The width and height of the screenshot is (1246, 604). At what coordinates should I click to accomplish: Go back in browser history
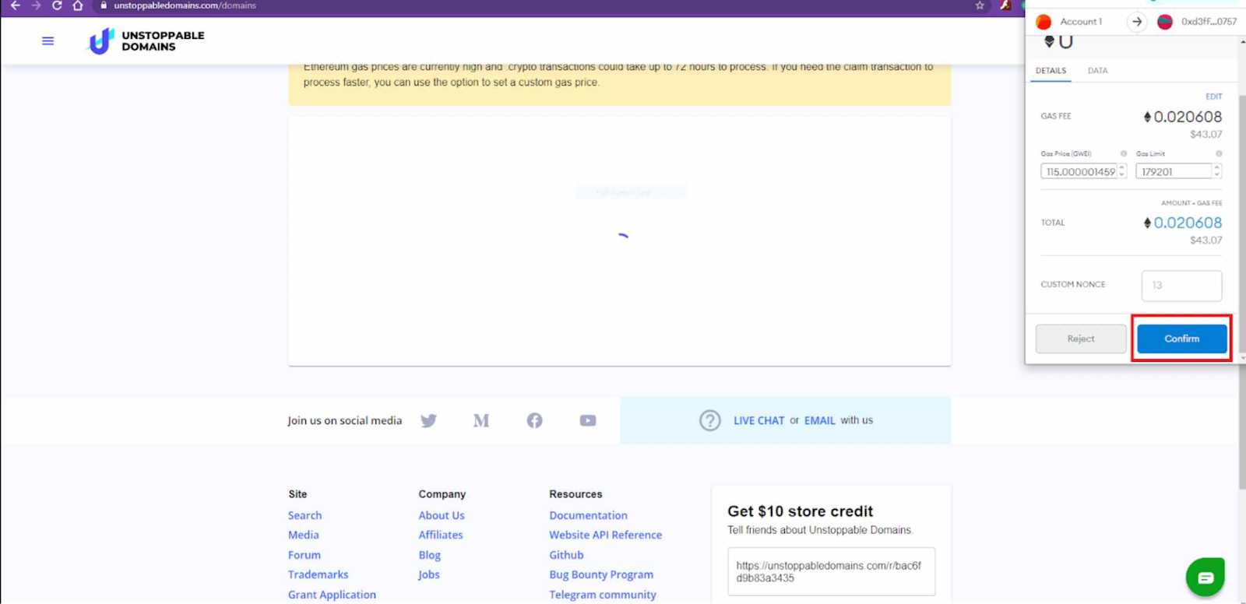point(15,5)
